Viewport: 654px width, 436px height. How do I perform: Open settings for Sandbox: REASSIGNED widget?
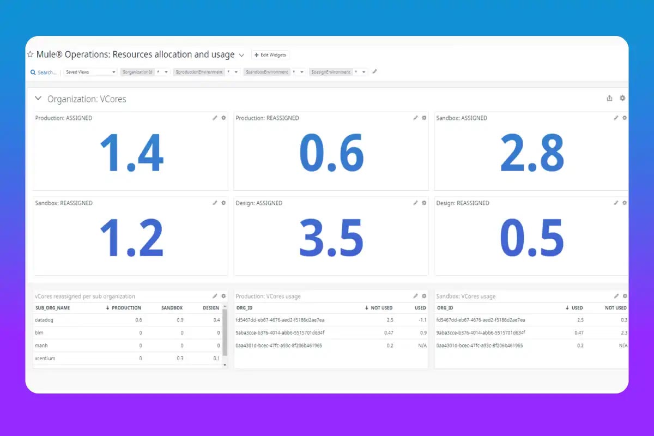(x=223, y=203)
